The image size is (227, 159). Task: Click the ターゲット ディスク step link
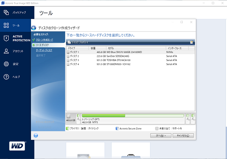coord(44,50)
